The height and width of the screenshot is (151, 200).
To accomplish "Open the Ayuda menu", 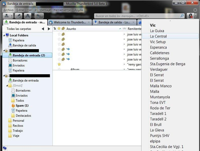I will click(x=79, y=10).
